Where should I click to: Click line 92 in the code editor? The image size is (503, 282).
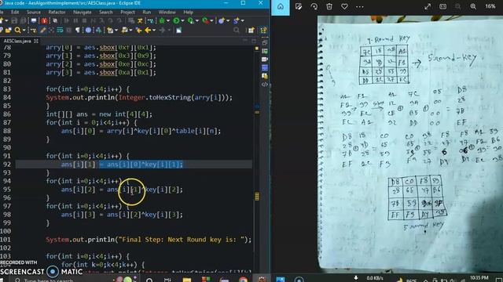tap(134, 164)
